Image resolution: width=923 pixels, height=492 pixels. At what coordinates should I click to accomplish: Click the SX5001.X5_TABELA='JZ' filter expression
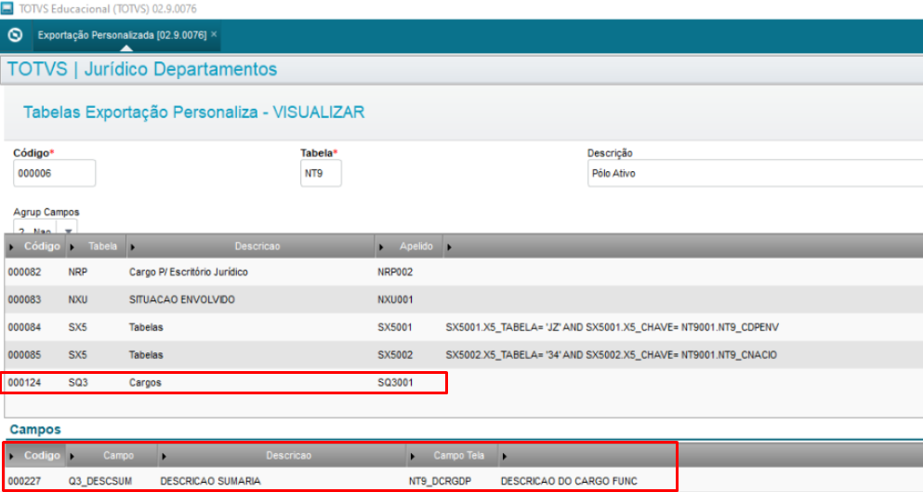[613, 327]
